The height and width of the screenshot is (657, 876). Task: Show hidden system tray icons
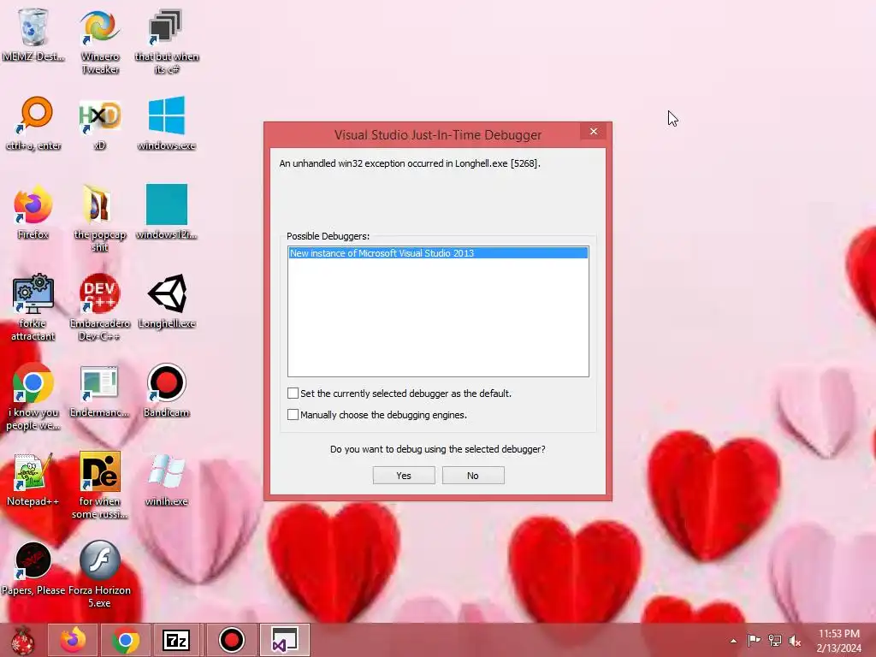pyautogui.click(x=733, y=641)
